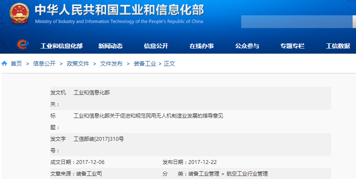Image resolution: width=356 pixels, height=179 pixels.
Task: Navigate to 政策文件 breadcrumb link
Action: [x=78, y=64]
